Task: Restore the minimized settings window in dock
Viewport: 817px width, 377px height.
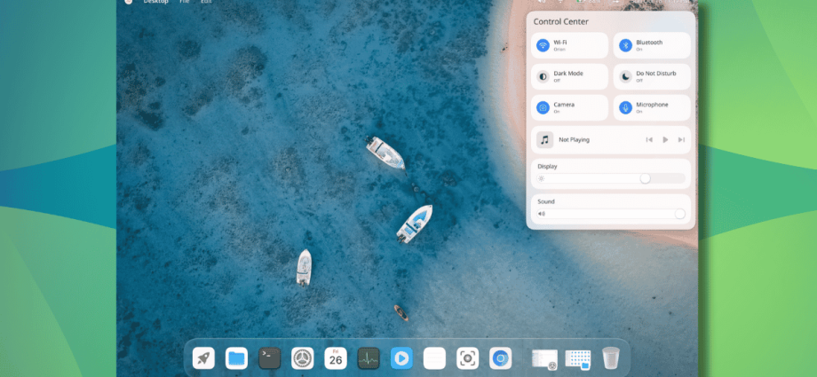Action: point(544,359)
